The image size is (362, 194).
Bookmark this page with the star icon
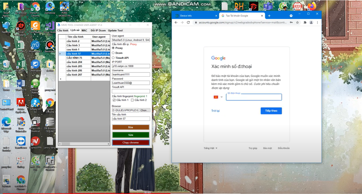click(x=298, y=22)
